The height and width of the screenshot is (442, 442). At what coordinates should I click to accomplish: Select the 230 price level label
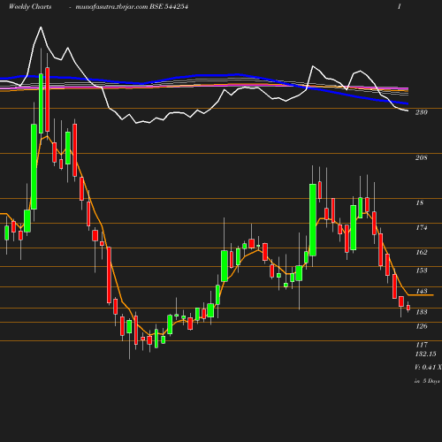pos(421,112)
